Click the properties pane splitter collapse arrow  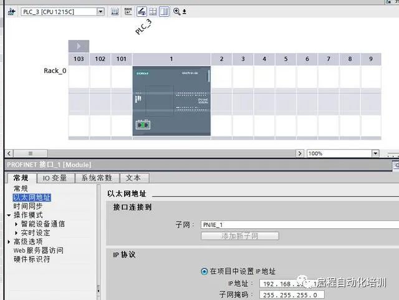click(x=99, y=291)
